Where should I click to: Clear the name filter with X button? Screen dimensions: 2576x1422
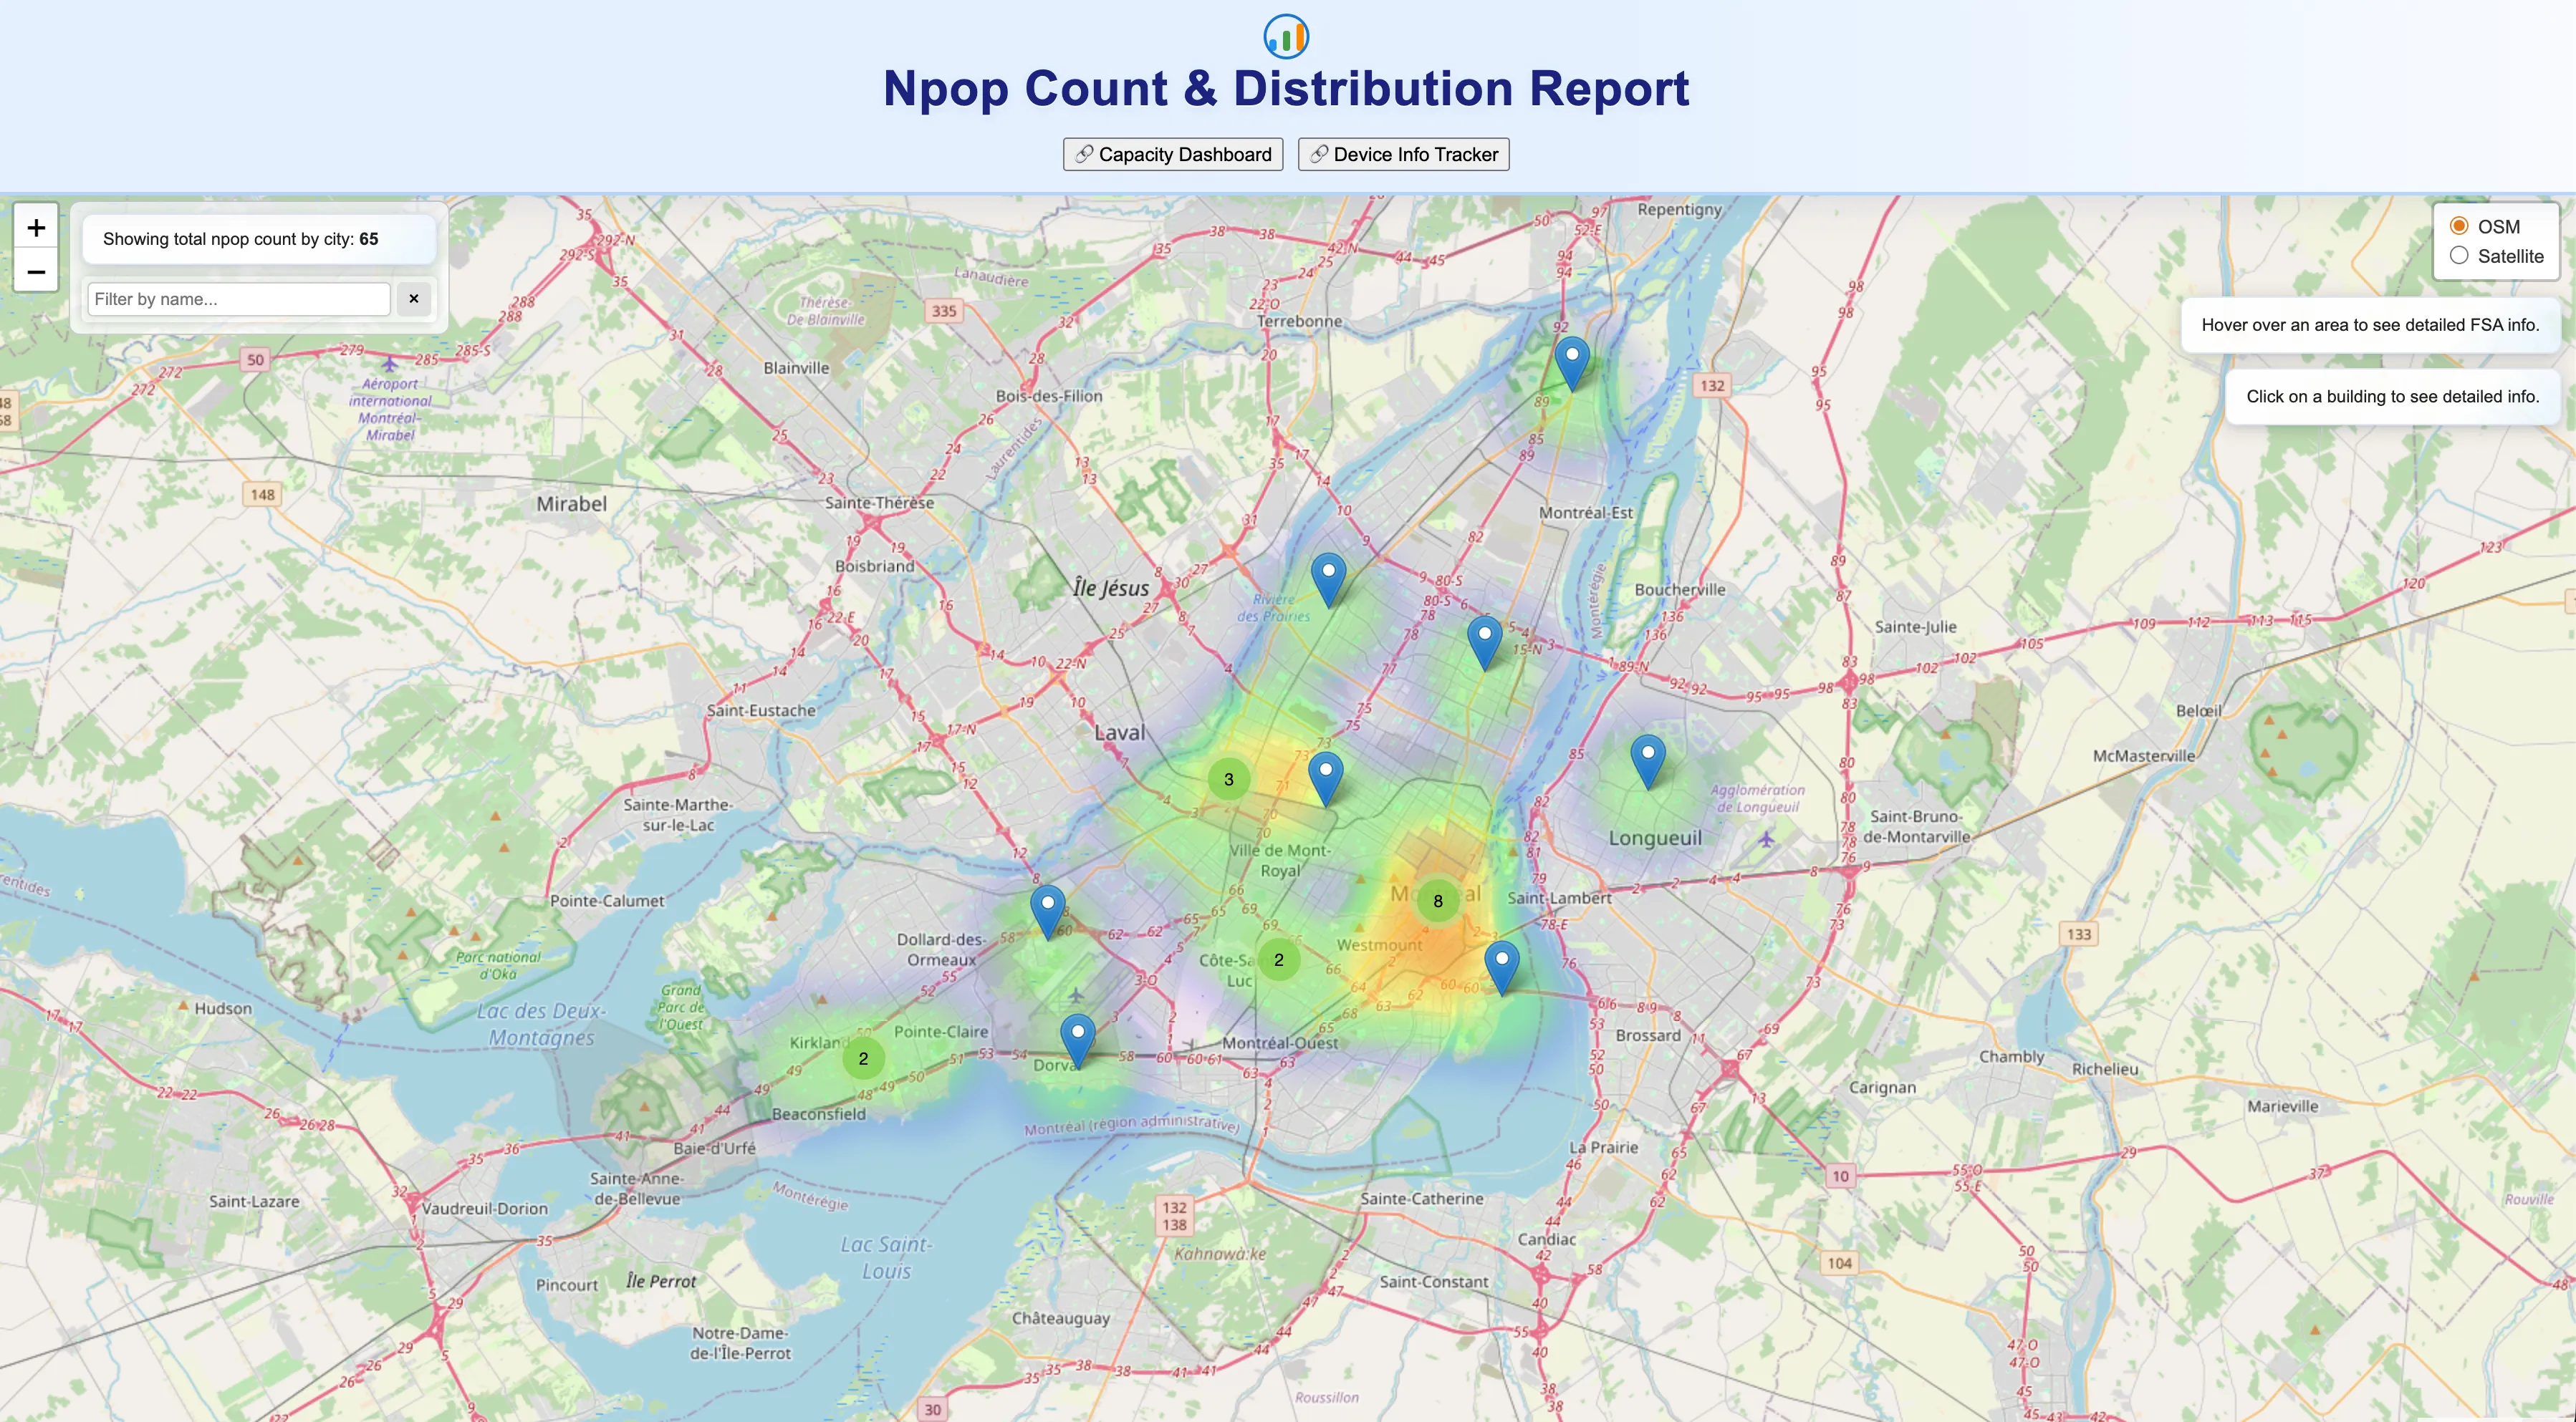tap(414, 299)
